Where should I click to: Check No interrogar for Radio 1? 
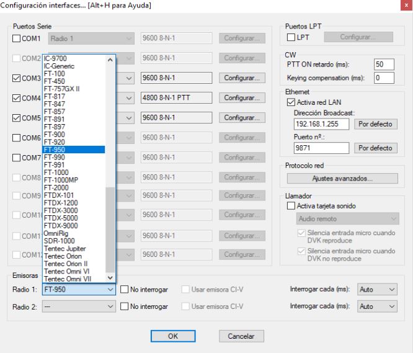124,290
